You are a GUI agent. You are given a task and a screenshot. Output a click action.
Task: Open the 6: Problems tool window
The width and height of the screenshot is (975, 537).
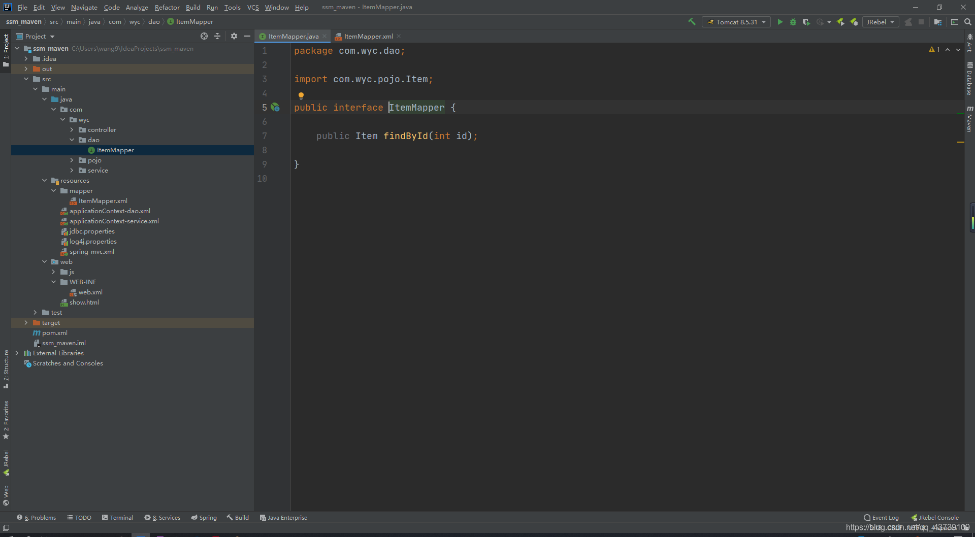coord(37,518)
